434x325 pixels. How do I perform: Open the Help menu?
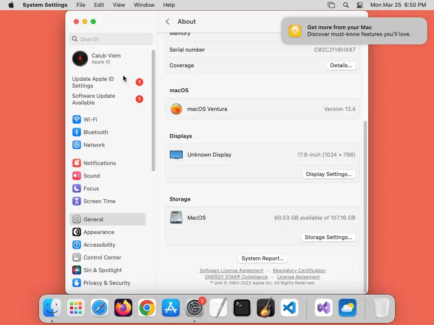click(169, 5)
